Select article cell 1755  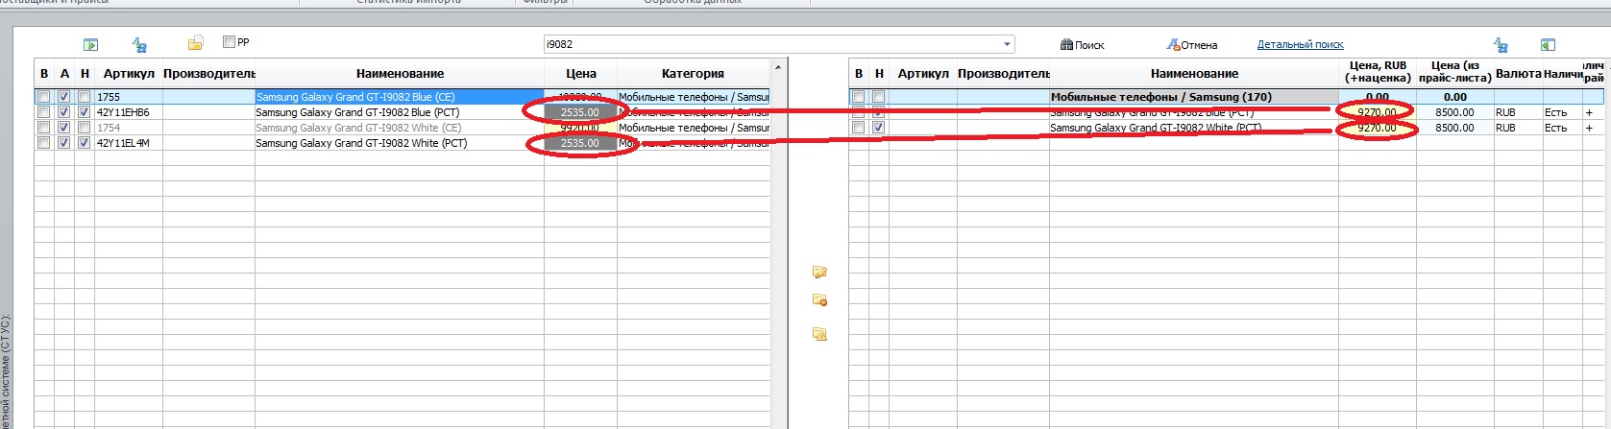tap(129, 97)
